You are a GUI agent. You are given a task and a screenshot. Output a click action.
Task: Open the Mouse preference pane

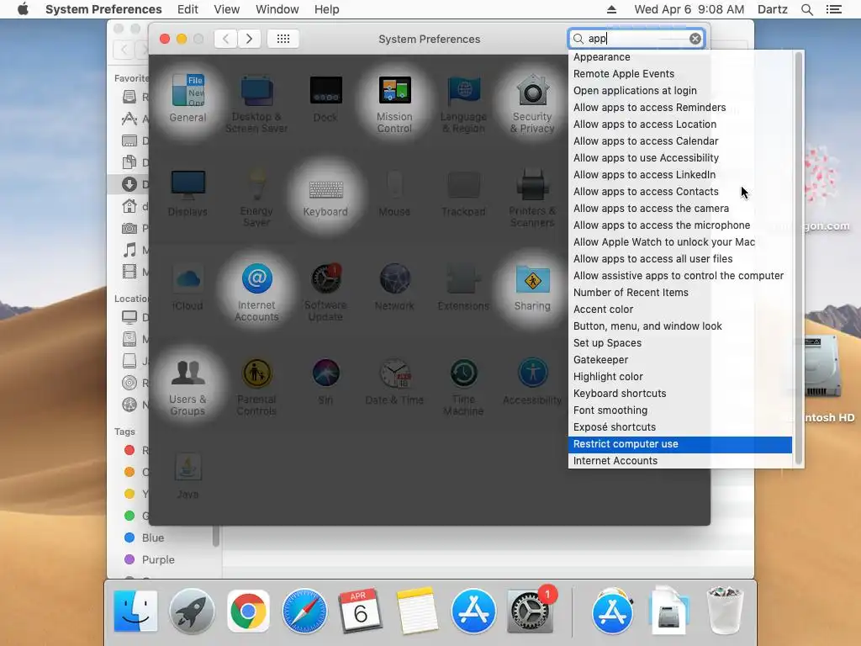394,193
